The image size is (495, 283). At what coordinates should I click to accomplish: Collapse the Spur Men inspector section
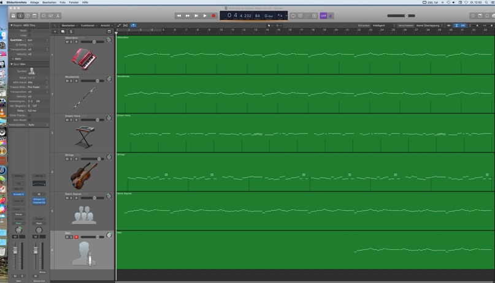(12, 64)
